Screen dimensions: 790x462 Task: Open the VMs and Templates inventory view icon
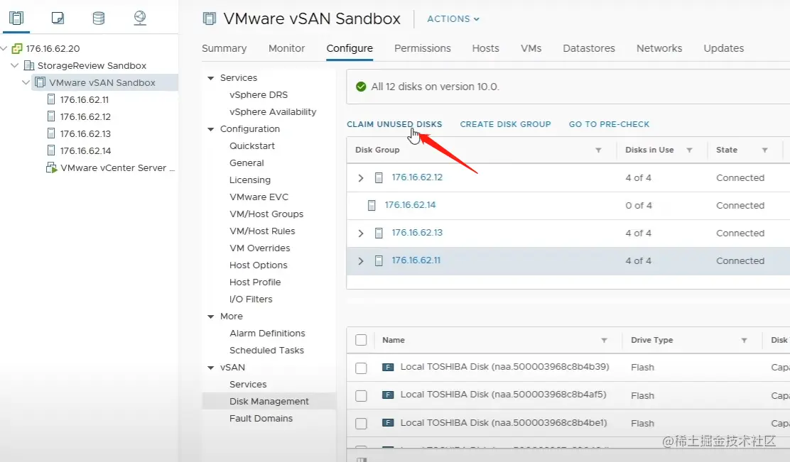click(58, 18)
